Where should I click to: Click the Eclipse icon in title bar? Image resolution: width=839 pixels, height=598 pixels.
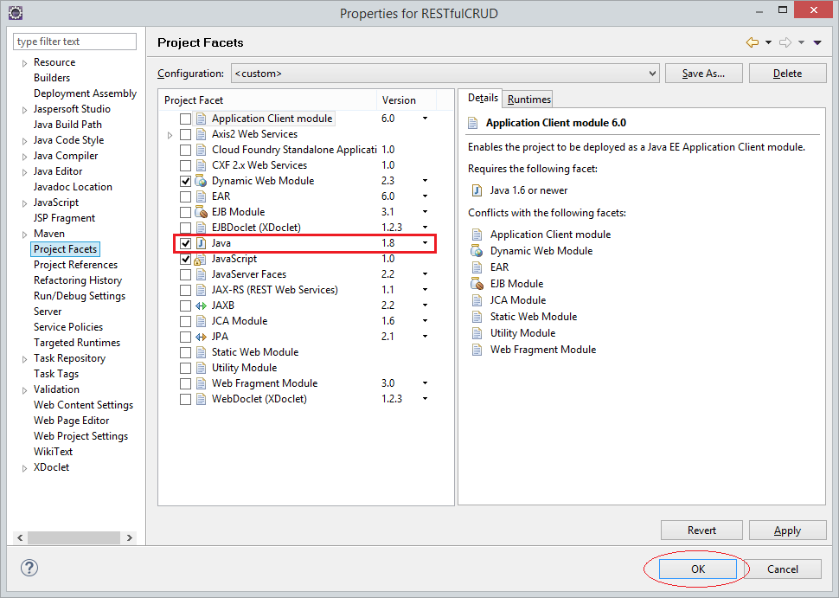tap(16, 12)
